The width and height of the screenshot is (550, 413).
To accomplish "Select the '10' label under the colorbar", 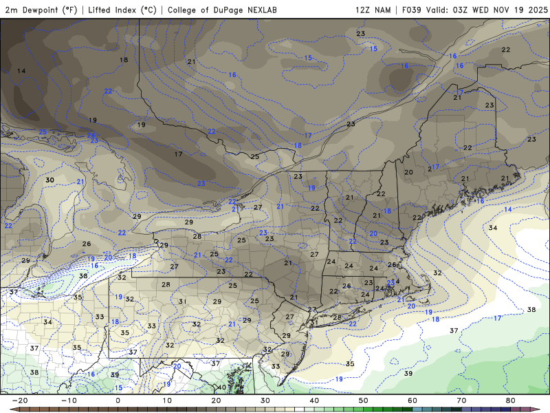I will pyautogui.click(x=167, y=401).
